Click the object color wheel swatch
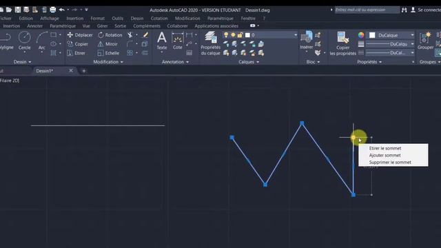The height and width of the screenshot is (248, 441). click(361, 35)
